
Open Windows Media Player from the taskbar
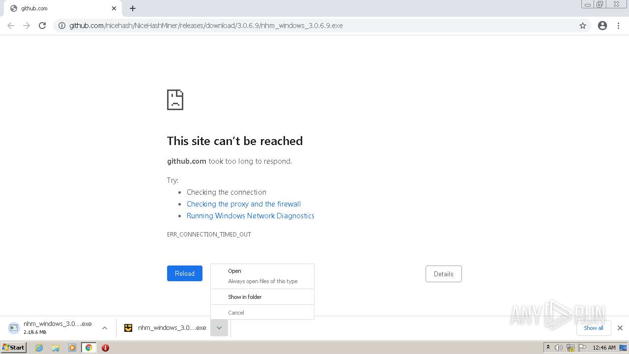(x=72, y=348)
